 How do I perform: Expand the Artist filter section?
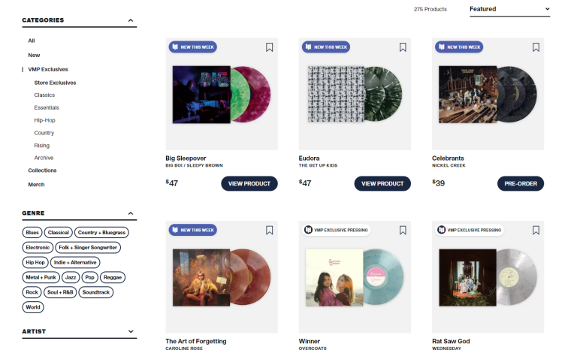coord(131,331)
